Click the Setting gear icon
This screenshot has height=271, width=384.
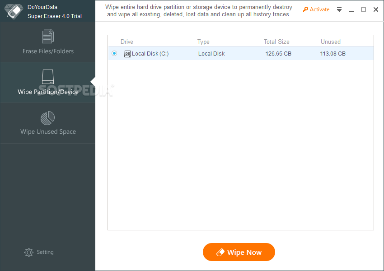pos(28,252)
